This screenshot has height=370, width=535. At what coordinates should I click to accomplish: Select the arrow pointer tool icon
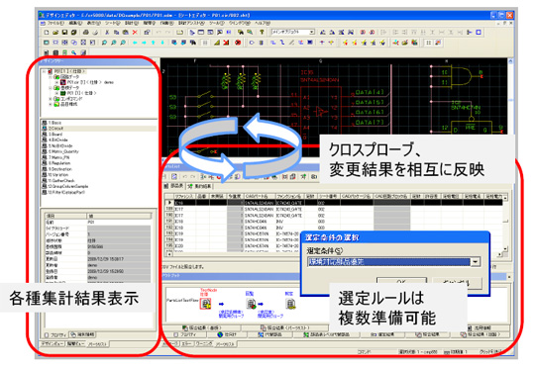coord(192,33)
